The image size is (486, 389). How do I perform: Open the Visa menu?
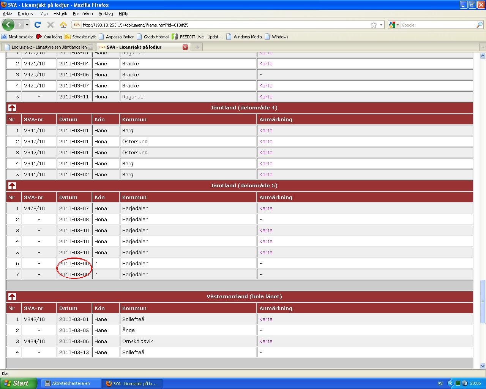[44, 14]
